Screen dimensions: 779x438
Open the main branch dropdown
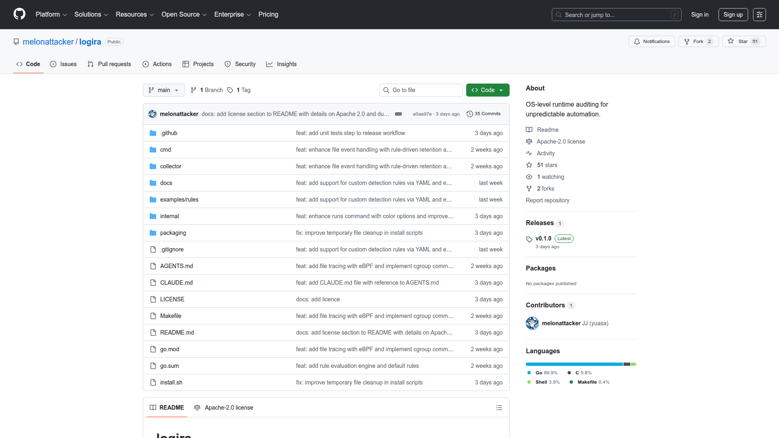(x=164, y=90)
